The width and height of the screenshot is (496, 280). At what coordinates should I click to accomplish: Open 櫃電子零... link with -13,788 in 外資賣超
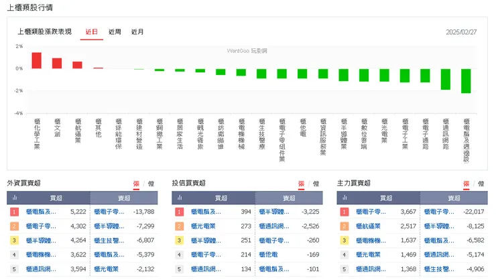pyautogui.click(x=109, y=212)
